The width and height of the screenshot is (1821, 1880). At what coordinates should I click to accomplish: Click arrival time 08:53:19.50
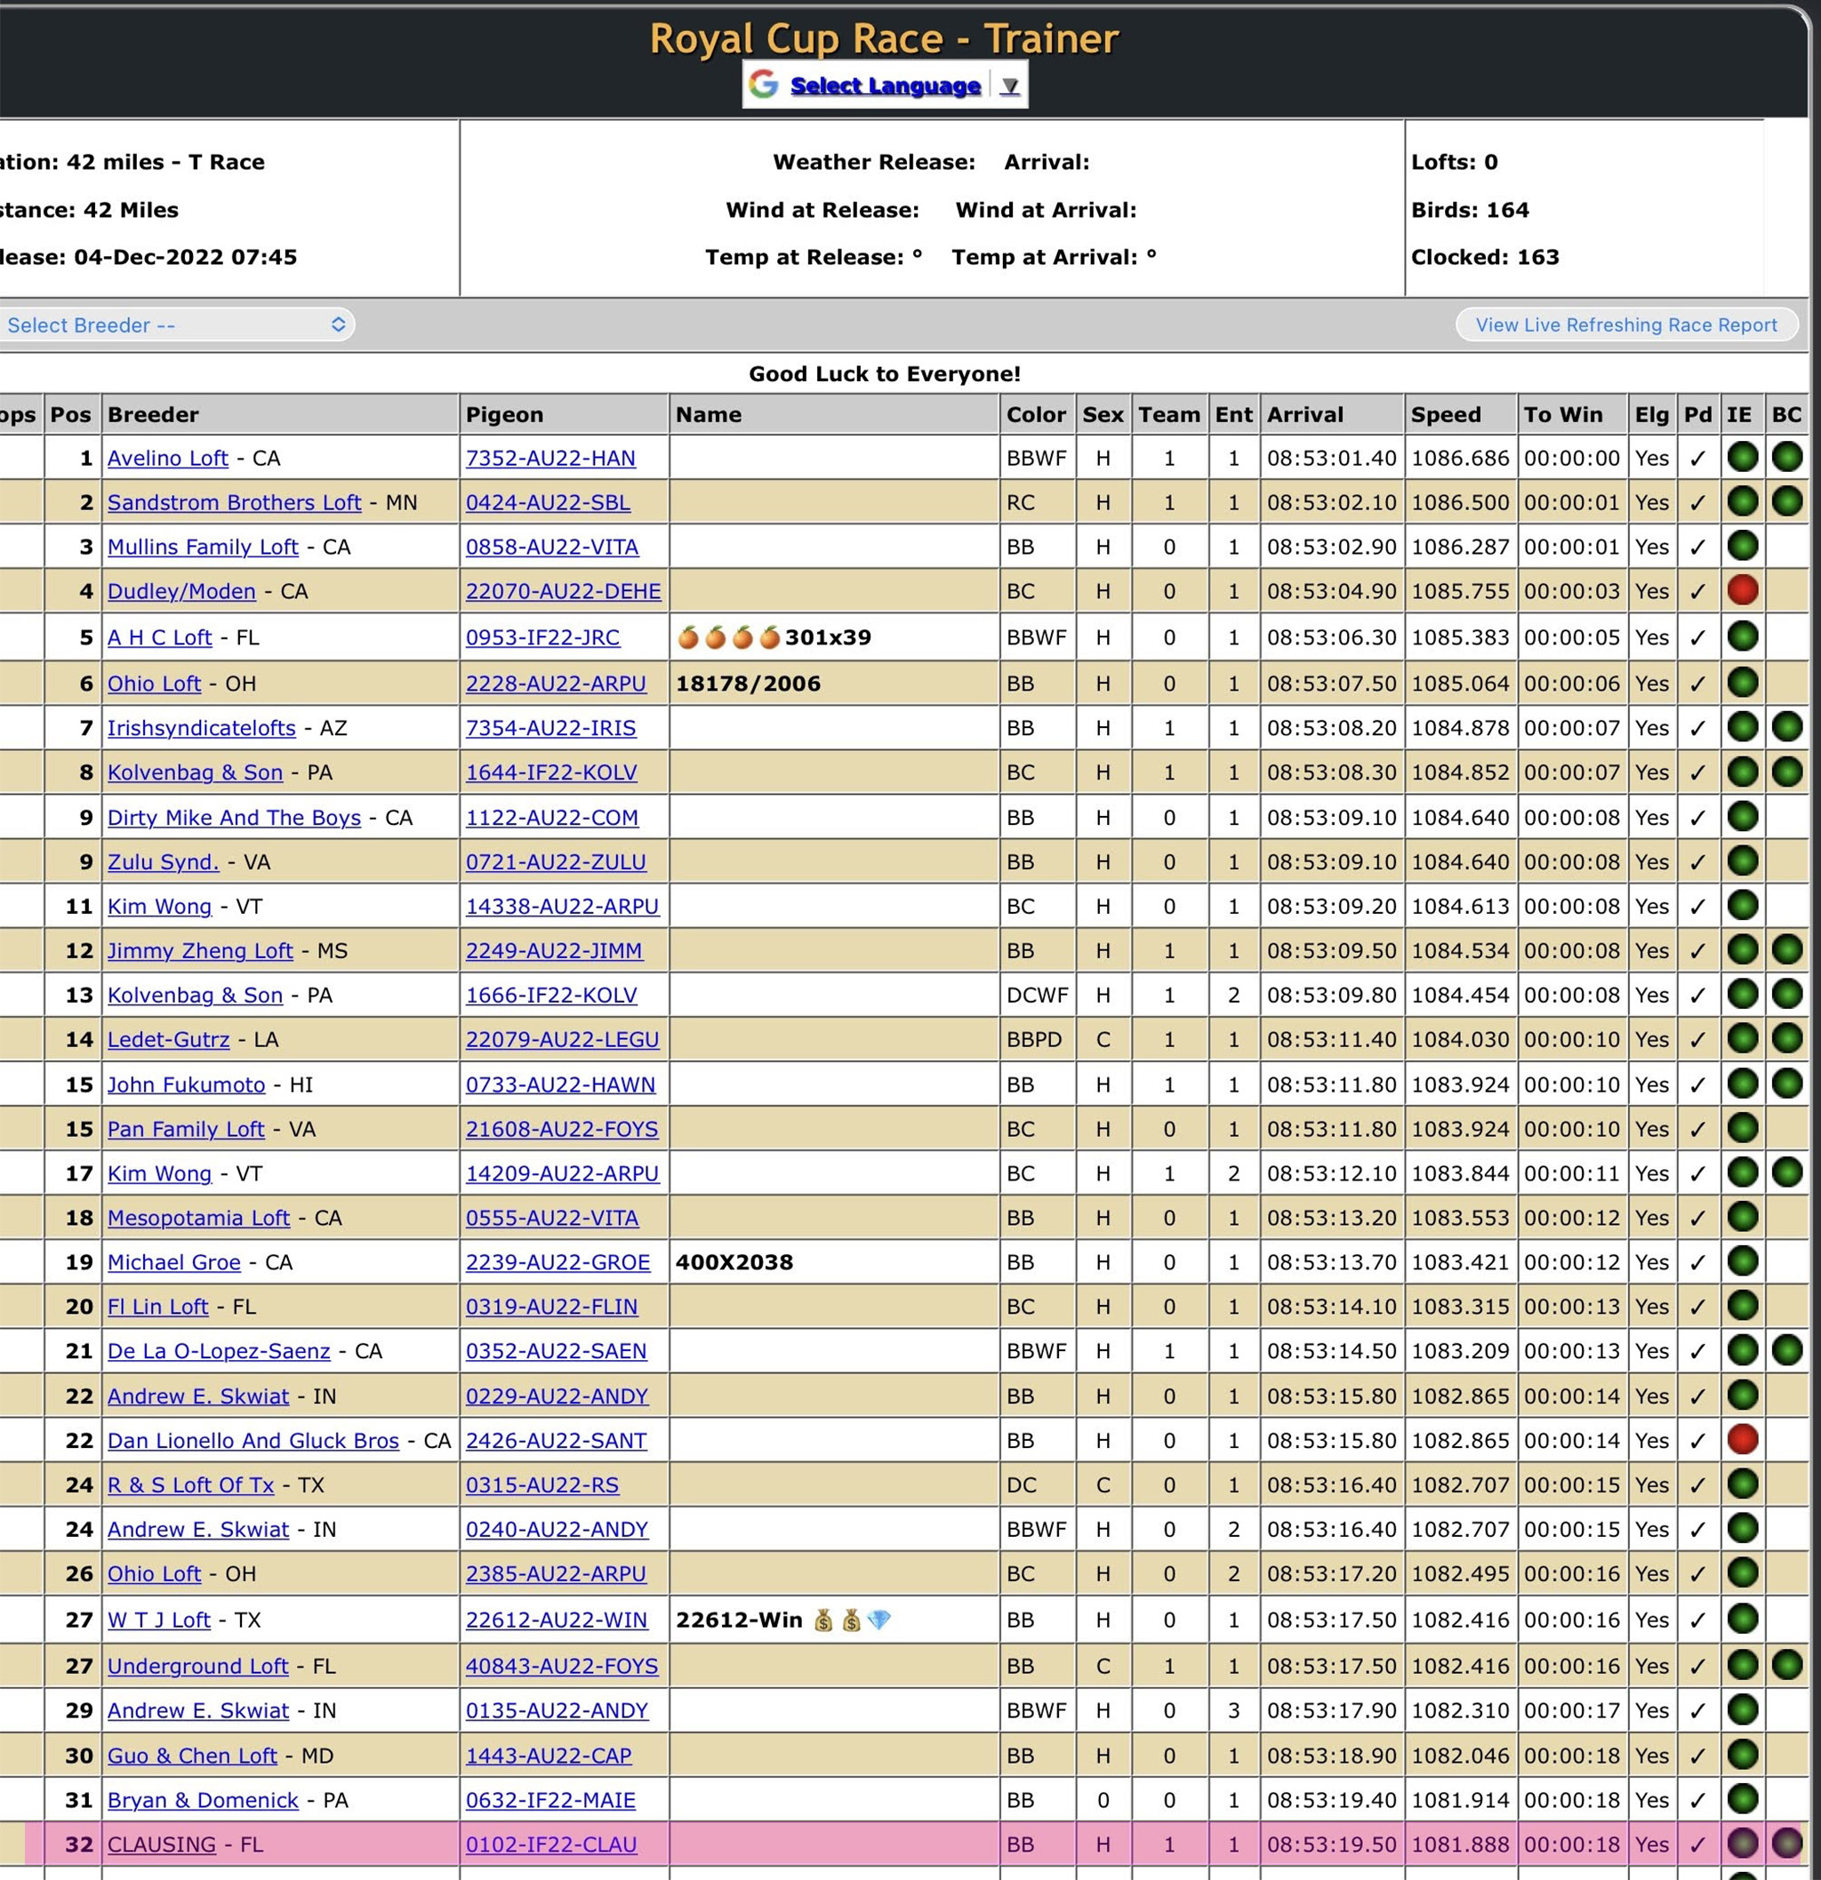click(x=1332, y=1844)
